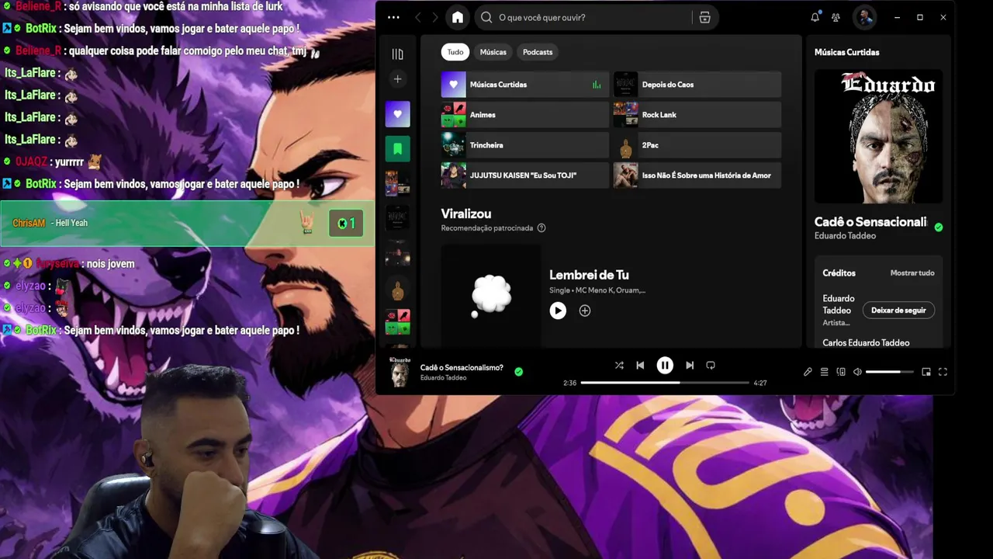Open the play queue icon
The width and height of the screenshot is (993, 559).
click(x=825, y=372)
